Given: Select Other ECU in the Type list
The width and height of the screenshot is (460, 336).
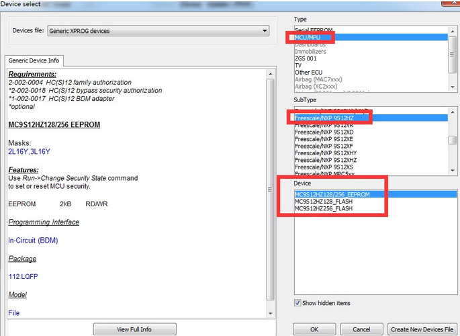Looking at the screenshot, I should [x=371, y=73].
